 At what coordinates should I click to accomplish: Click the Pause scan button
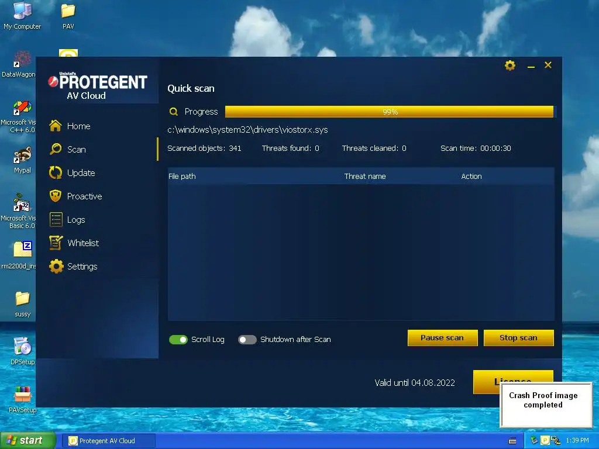pyautogui.click(x=442, y=338)
